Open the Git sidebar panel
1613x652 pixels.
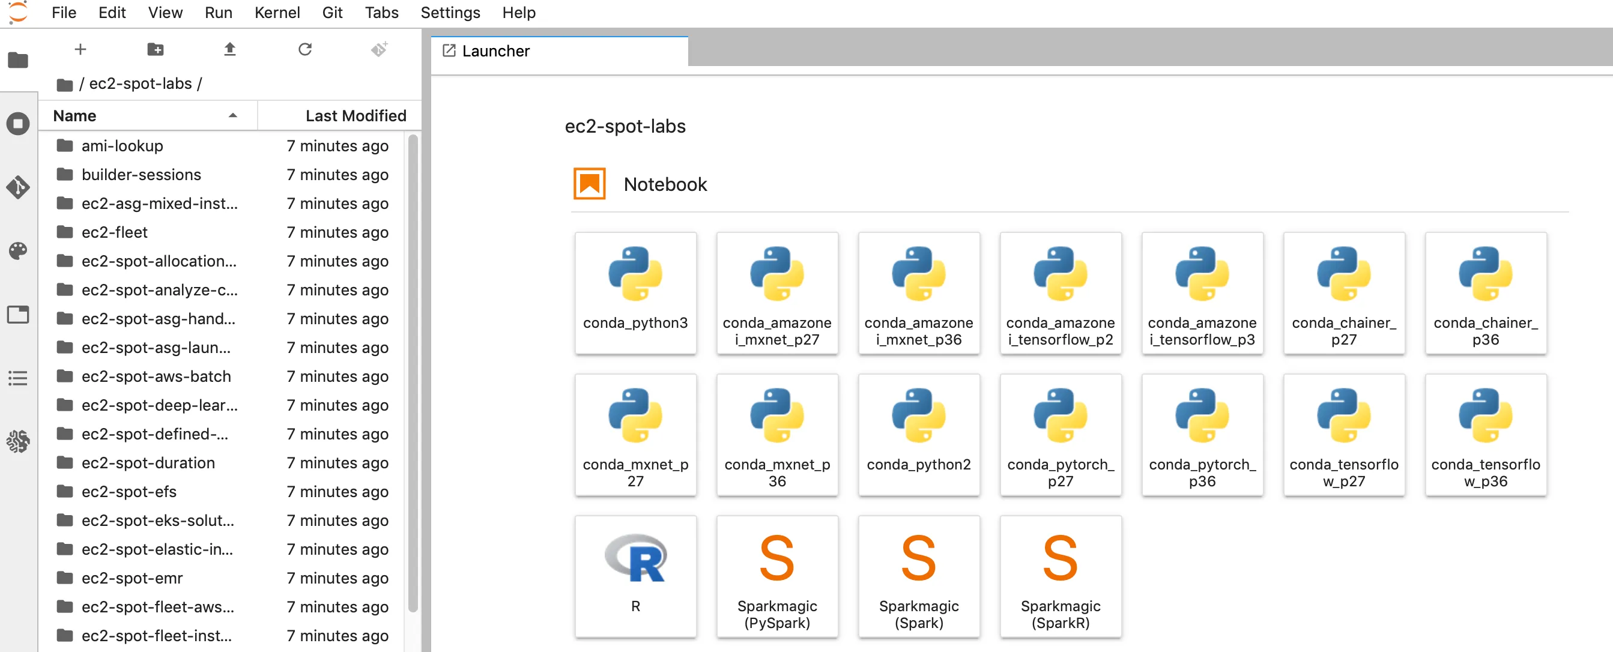17,187
